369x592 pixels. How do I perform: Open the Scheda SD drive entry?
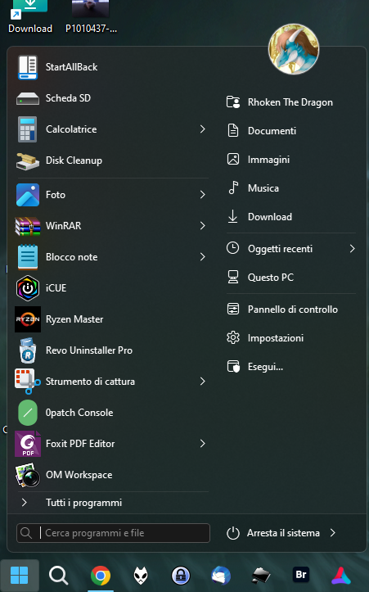(111, 98)
